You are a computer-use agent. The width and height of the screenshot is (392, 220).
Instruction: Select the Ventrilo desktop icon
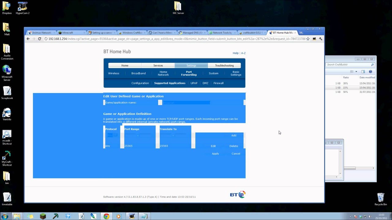tap(7, 114)
